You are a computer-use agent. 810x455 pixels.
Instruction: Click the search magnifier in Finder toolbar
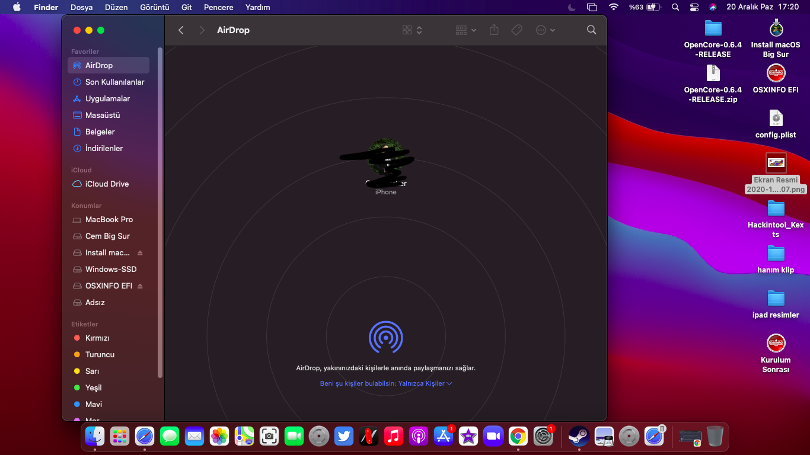591,30
